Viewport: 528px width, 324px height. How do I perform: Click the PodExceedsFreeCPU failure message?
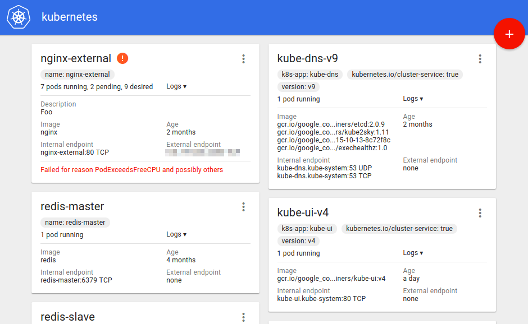click(131, 169)
